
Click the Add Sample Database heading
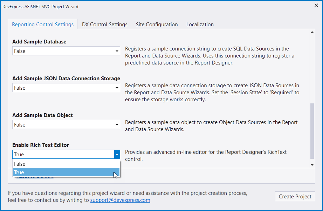[x=39, y=42]
